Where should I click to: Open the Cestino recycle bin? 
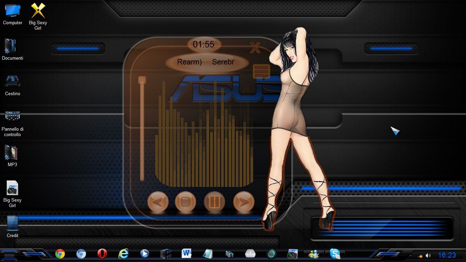coord(12,85)
